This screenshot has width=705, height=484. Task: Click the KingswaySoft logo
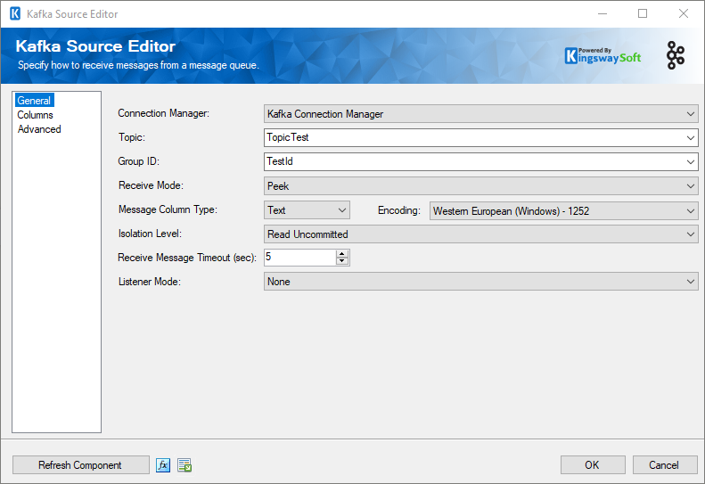(603, 56)
